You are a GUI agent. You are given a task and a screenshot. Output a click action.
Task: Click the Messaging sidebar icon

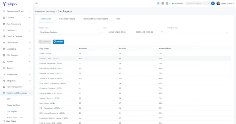4,49
